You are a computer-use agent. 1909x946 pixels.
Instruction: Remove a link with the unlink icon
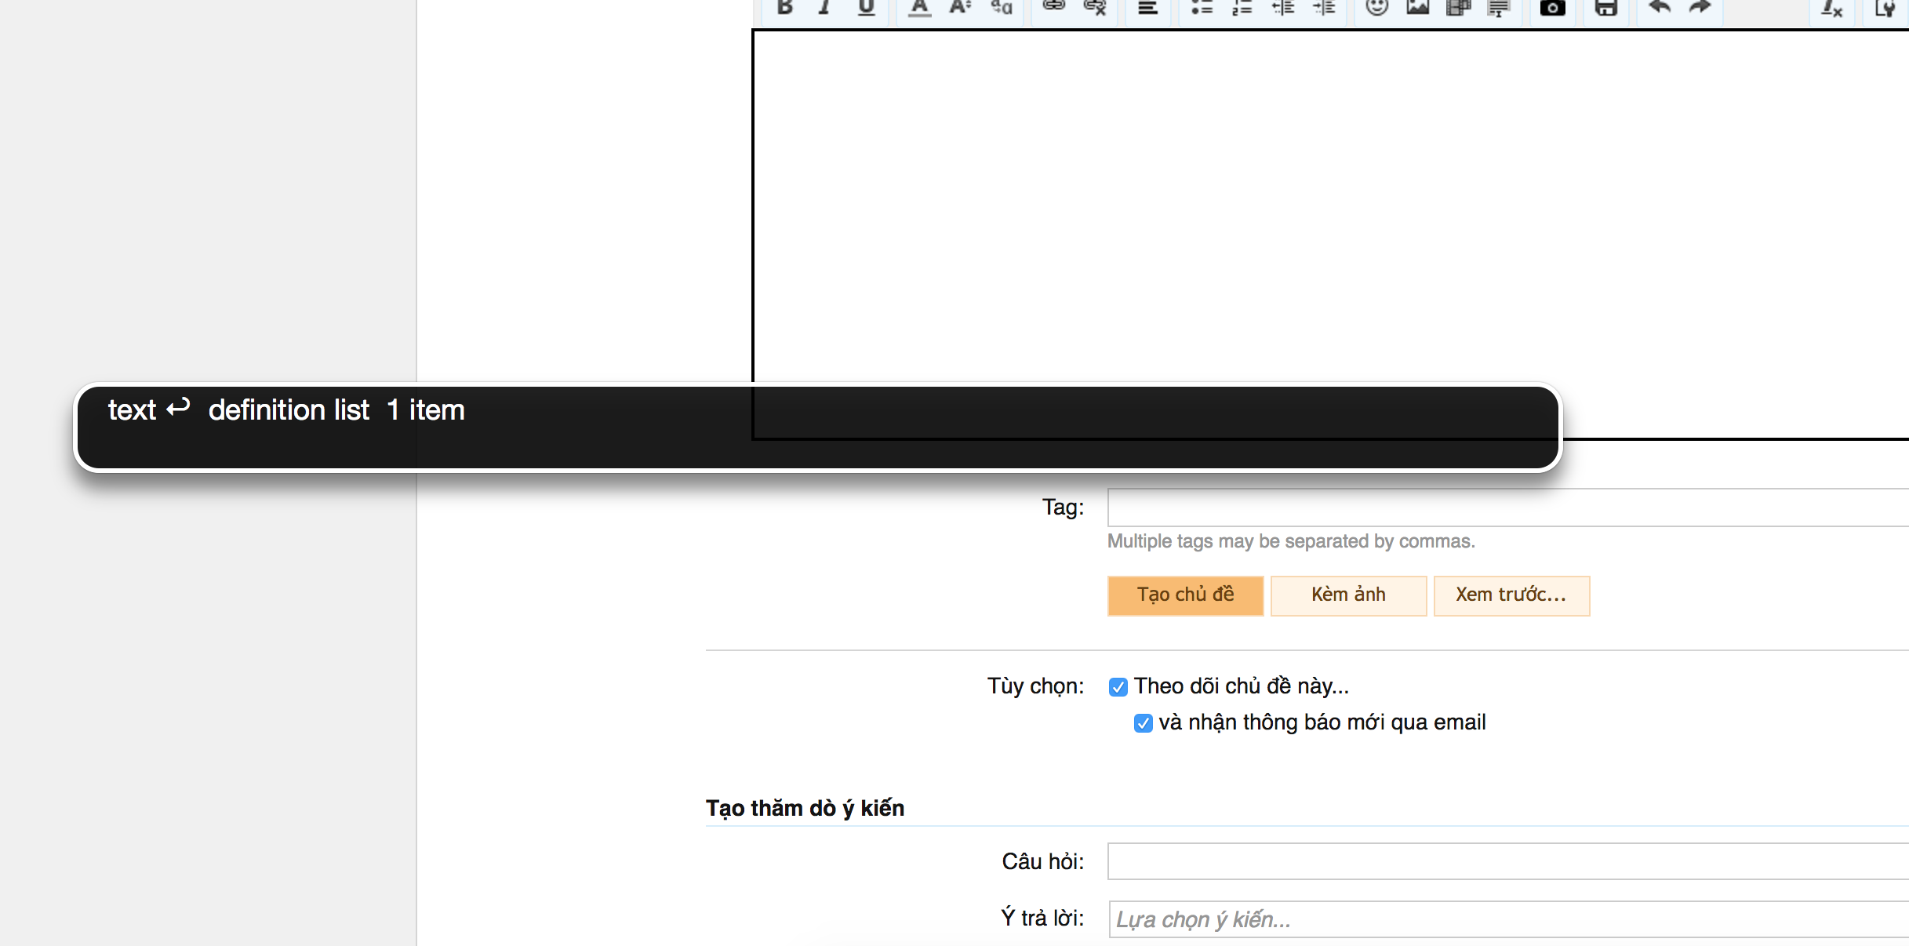(1096, 8)
